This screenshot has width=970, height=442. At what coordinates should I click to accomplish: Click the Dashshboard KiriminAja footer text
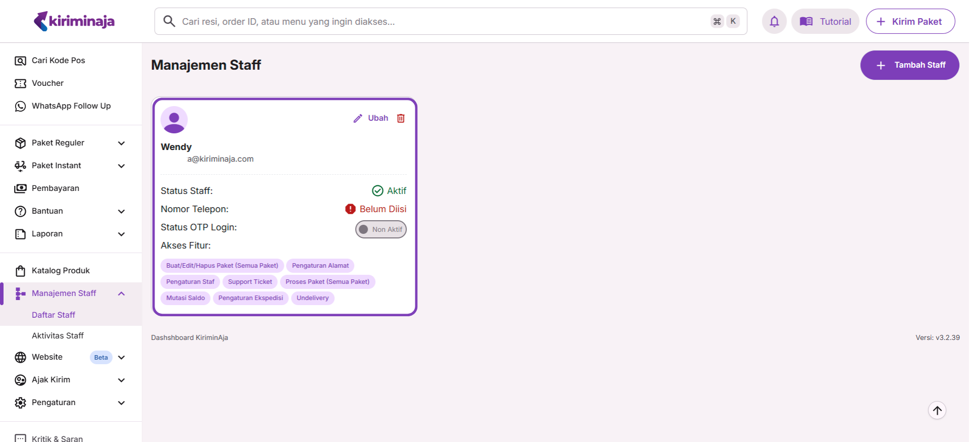189,337
